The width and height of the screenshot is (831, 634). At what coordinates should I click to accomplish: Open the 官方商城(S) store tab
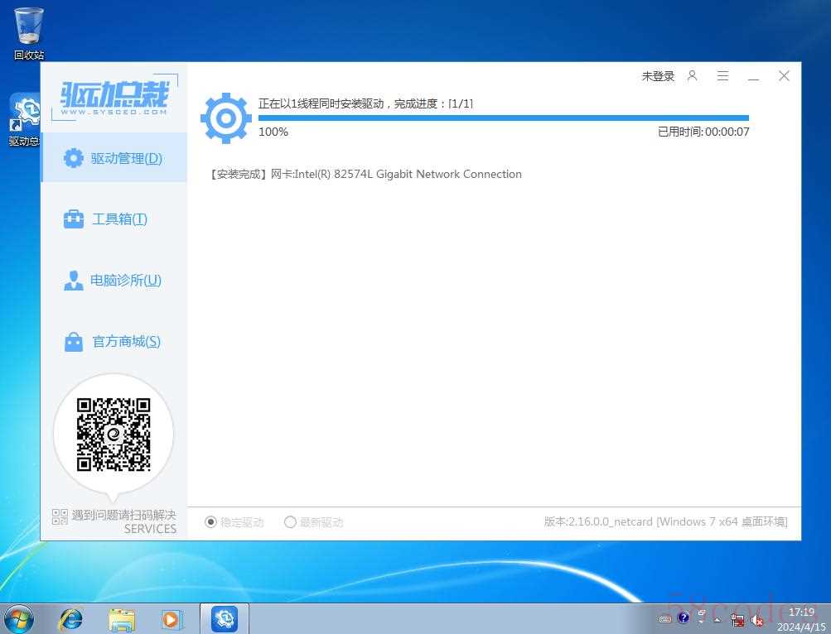coord(114,342)
